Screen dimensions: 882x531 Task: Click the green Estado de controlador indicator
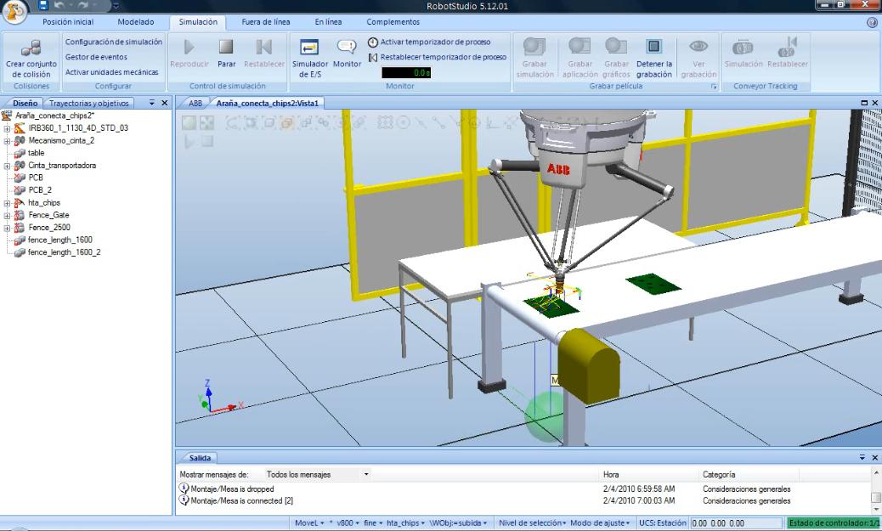(x=834, y=523)
